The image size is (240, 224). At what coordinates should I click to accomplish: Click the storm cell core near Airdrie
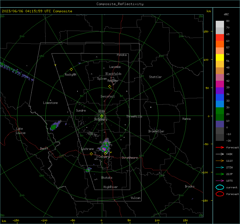pyautogui.click(x=104, y=149)
